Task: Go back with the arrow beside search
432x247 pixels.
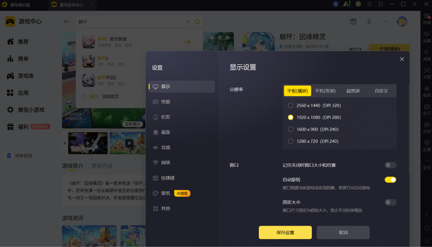Action: pos(67,22)
